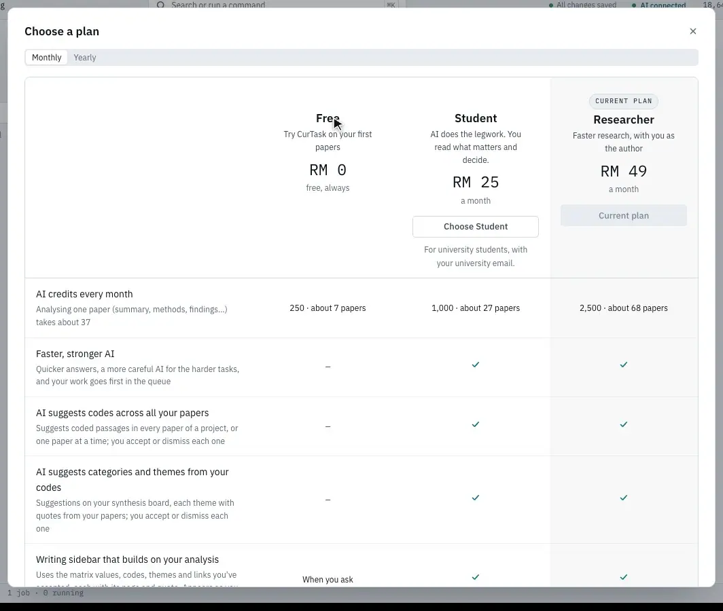Viewport: 723px width, 611px height.
Task: Click Researcher checkmark for categories and themes
Action: click(623, 498)
